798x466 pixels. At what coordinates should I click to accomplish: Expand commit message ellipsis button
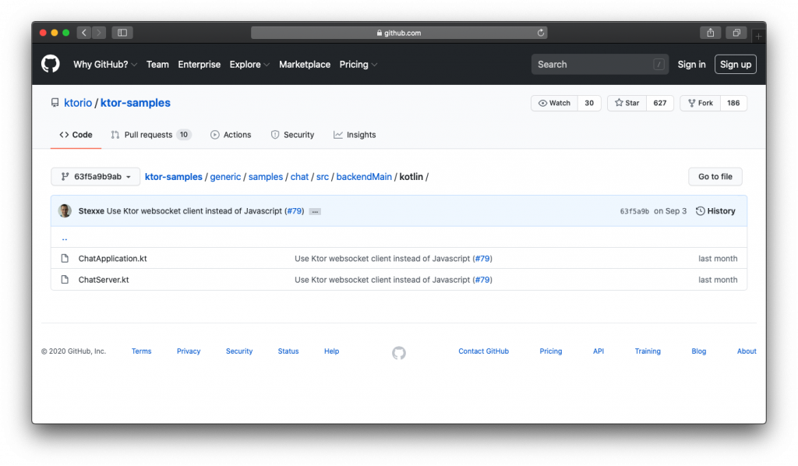click(315, 211)
